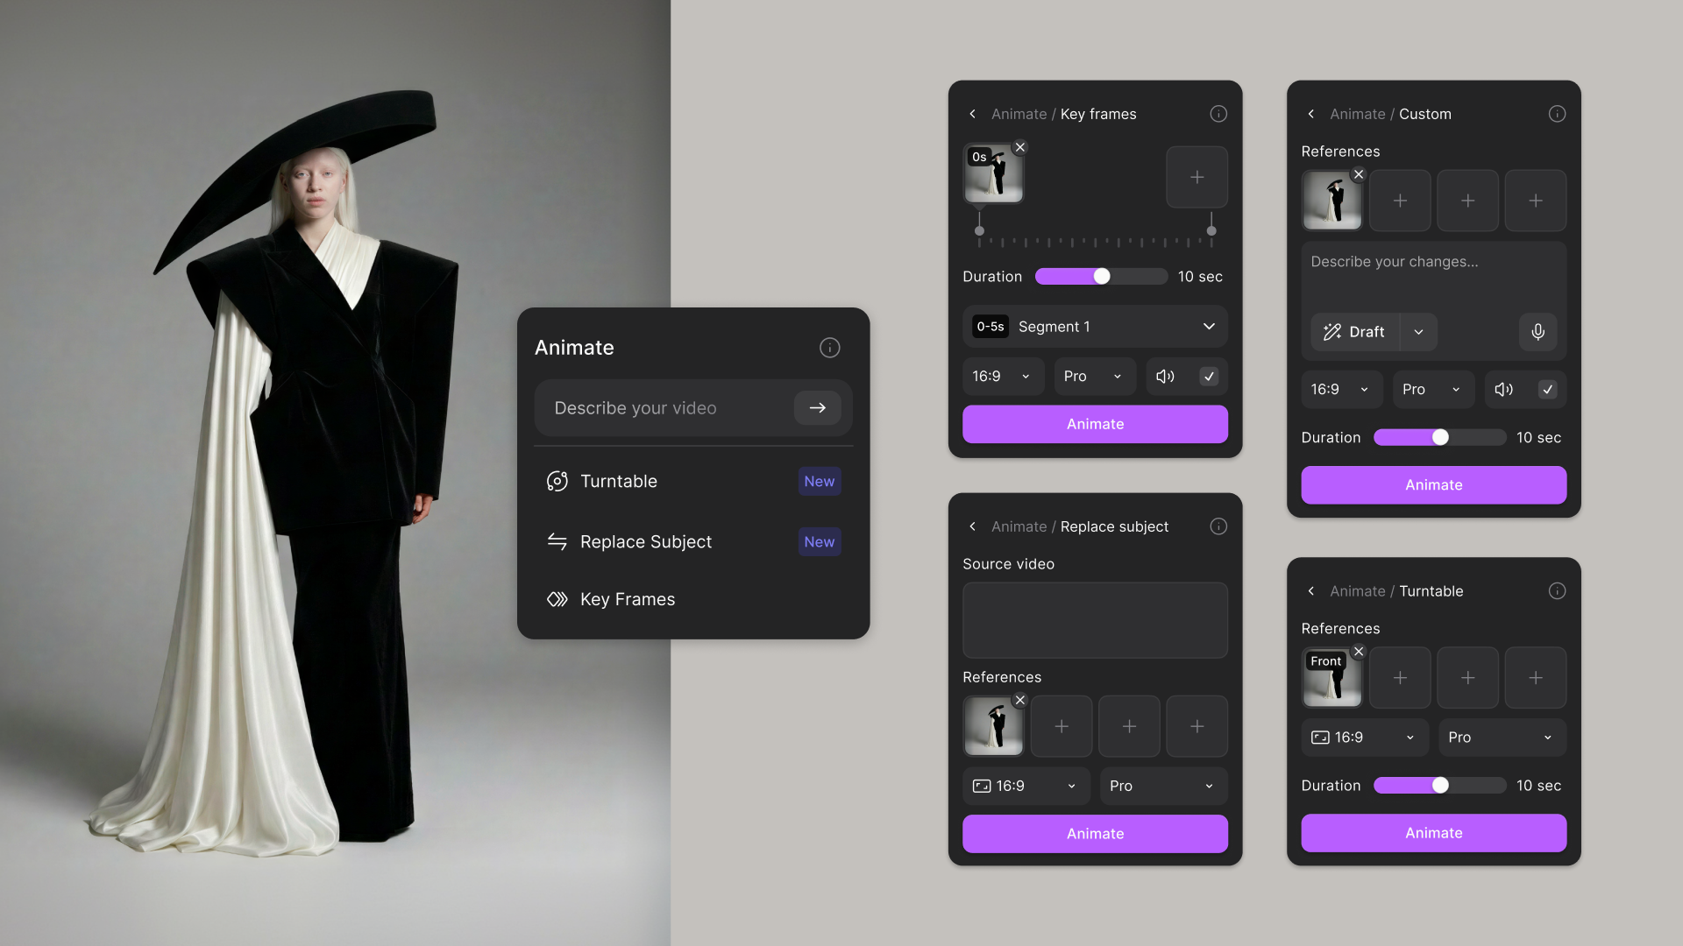Toggle sound checkbox in Key frames panel
This screenshot has height=946, width=1683.
point(1209,377)
